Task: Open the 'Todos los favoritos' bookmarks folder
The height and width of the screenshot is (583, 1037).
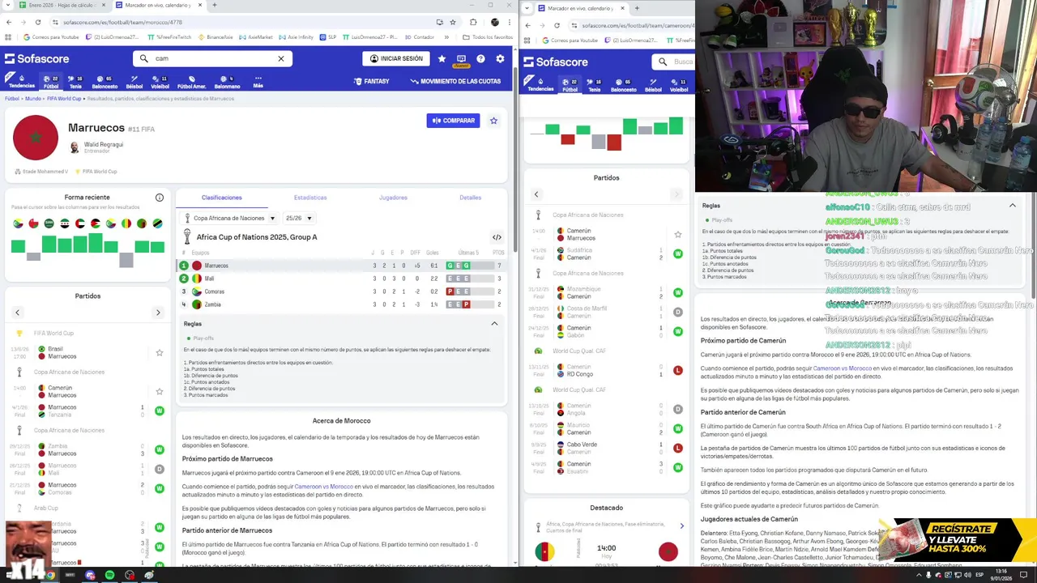Action: click(x=487, y=36)
